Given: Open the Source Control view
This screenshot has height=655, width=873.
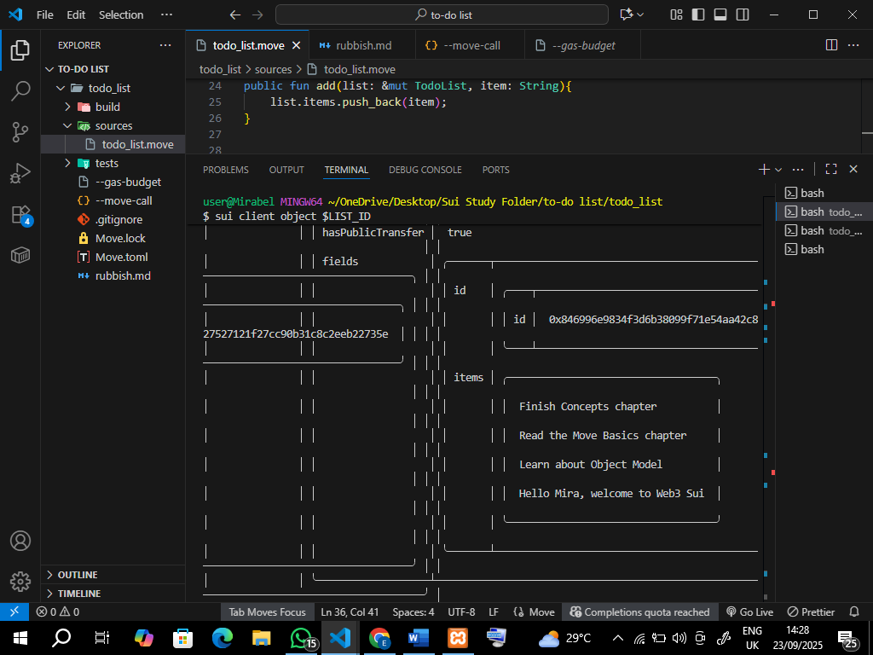Looking at the screenshot, I should [20, 132].
